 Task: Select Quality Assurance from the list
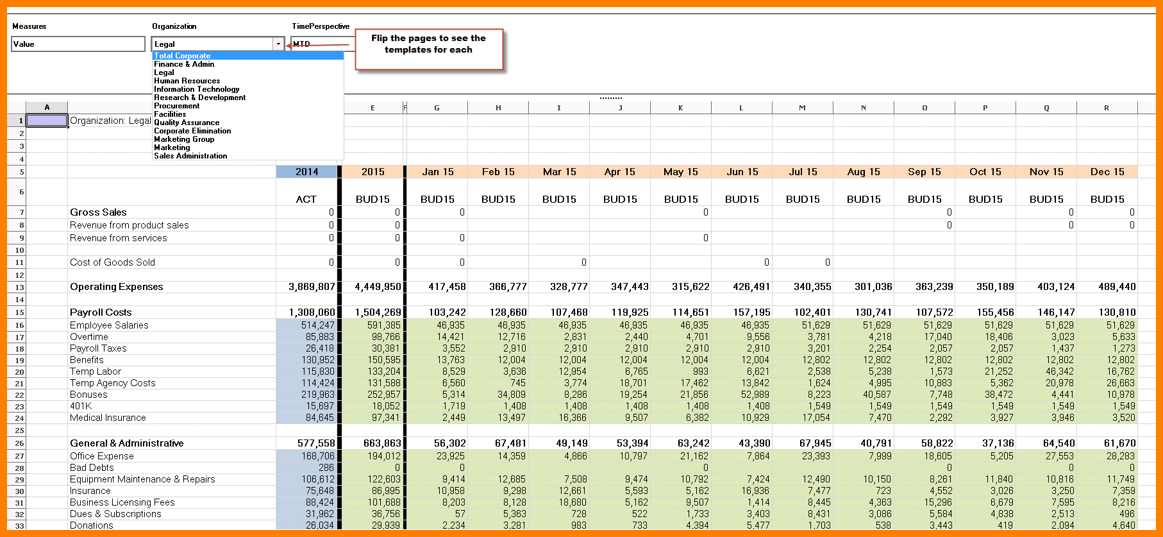[187, 123]
